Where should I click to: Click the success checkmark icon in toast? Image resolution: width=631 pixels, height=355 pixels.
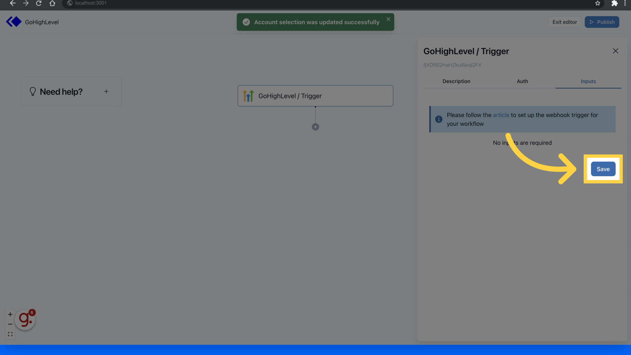tap(246, 22)
